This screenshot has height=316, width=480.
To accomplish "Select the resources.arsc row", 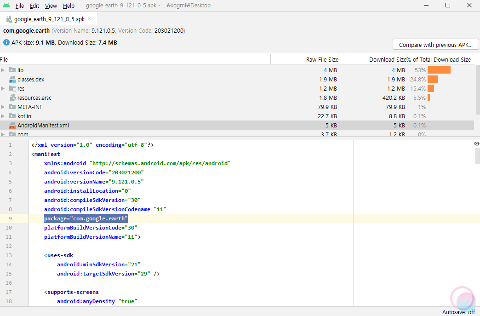I will [x=237, y=98].
